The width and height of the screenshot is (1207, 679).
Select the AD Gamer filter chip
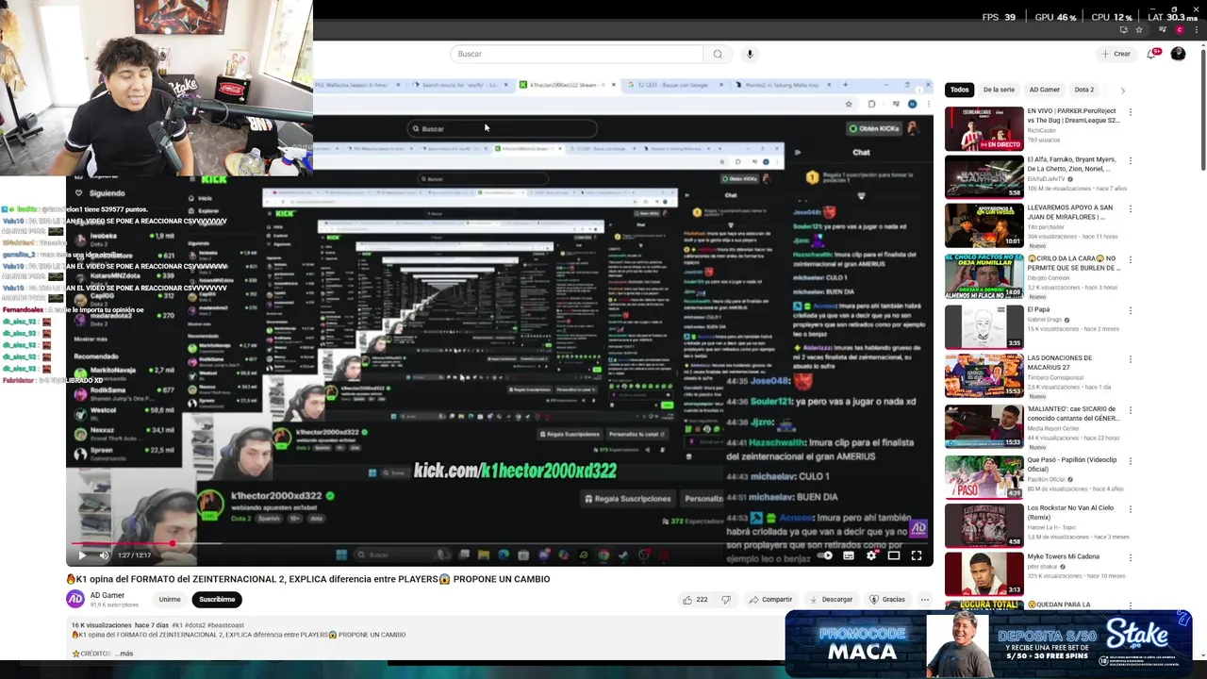(x=1044, y=90)
